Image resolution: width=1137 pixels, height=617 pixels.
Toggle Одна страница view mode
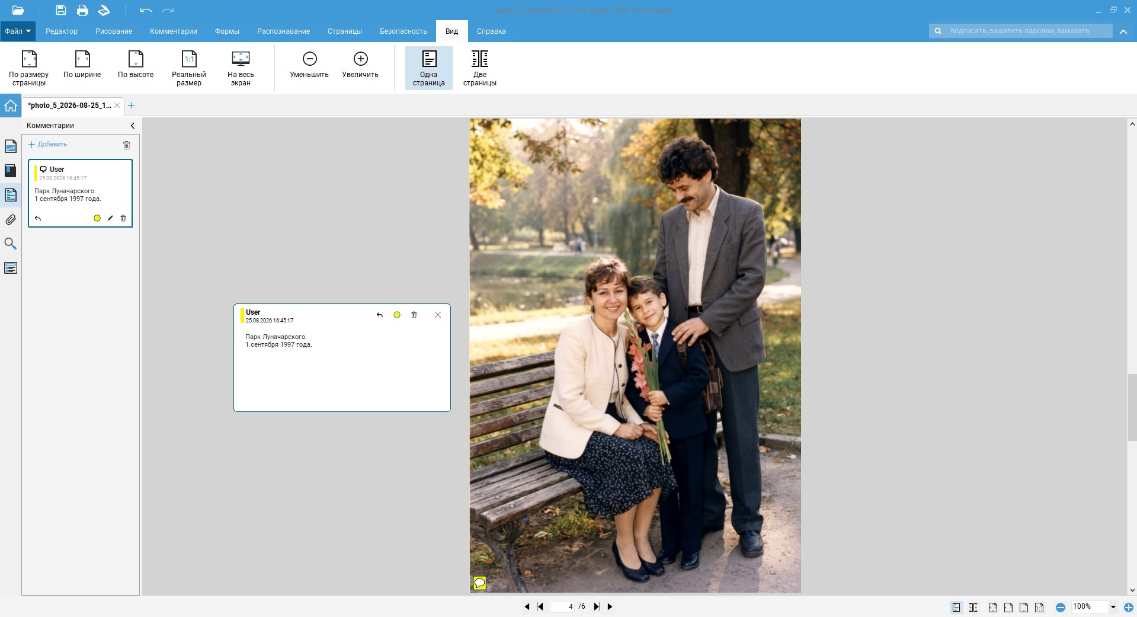[x=429, y=68]
